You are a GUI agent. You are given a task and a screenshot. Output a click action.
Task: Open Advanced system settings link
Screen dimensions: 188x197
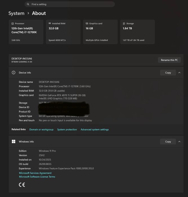point(95,130)
